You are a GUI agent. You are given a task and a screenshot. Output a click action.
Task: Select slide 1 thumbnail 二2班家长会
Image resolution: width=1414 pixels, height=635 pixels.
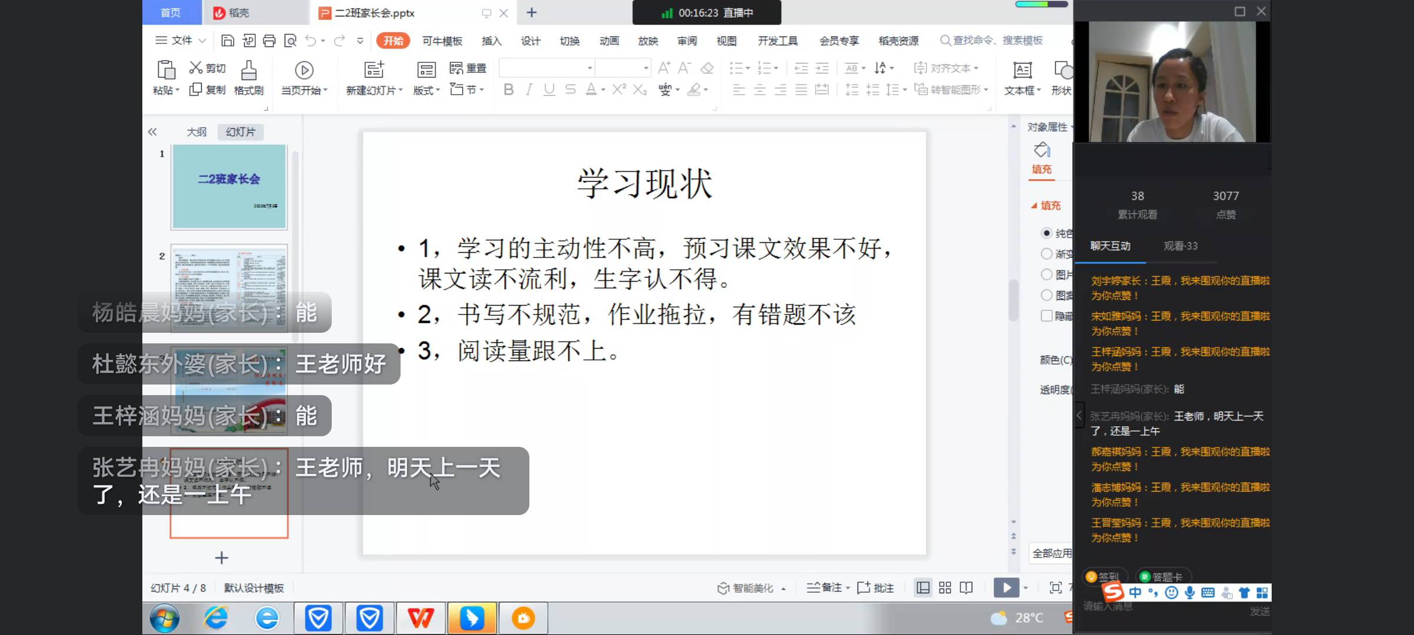[229, 186]
